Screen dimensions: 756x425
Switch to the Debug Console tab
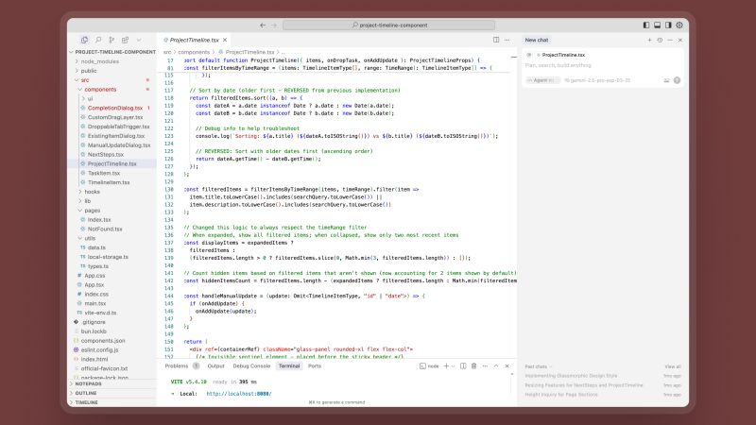(251, 366)
